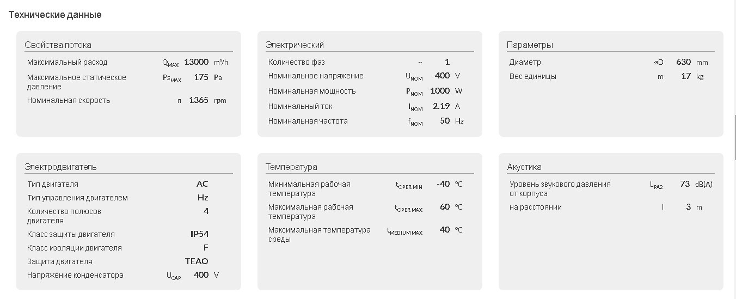Image resolution: width=736 pixels, height=299 pixels.
Task: Click 'Класс защиты двигателя' label
Action: (71, 234)
